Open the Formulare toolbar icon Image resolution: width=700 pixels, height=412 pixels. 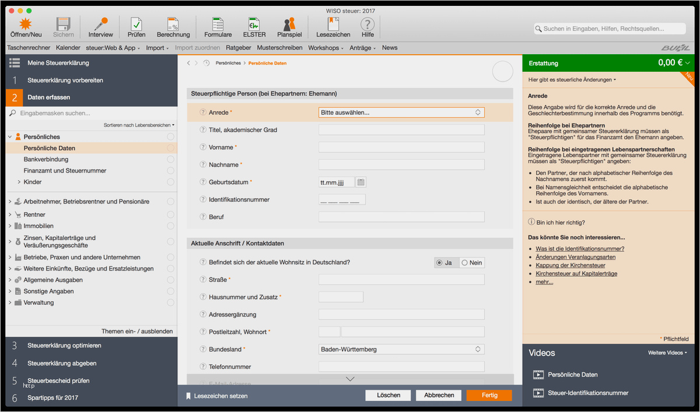click(218, 24)
